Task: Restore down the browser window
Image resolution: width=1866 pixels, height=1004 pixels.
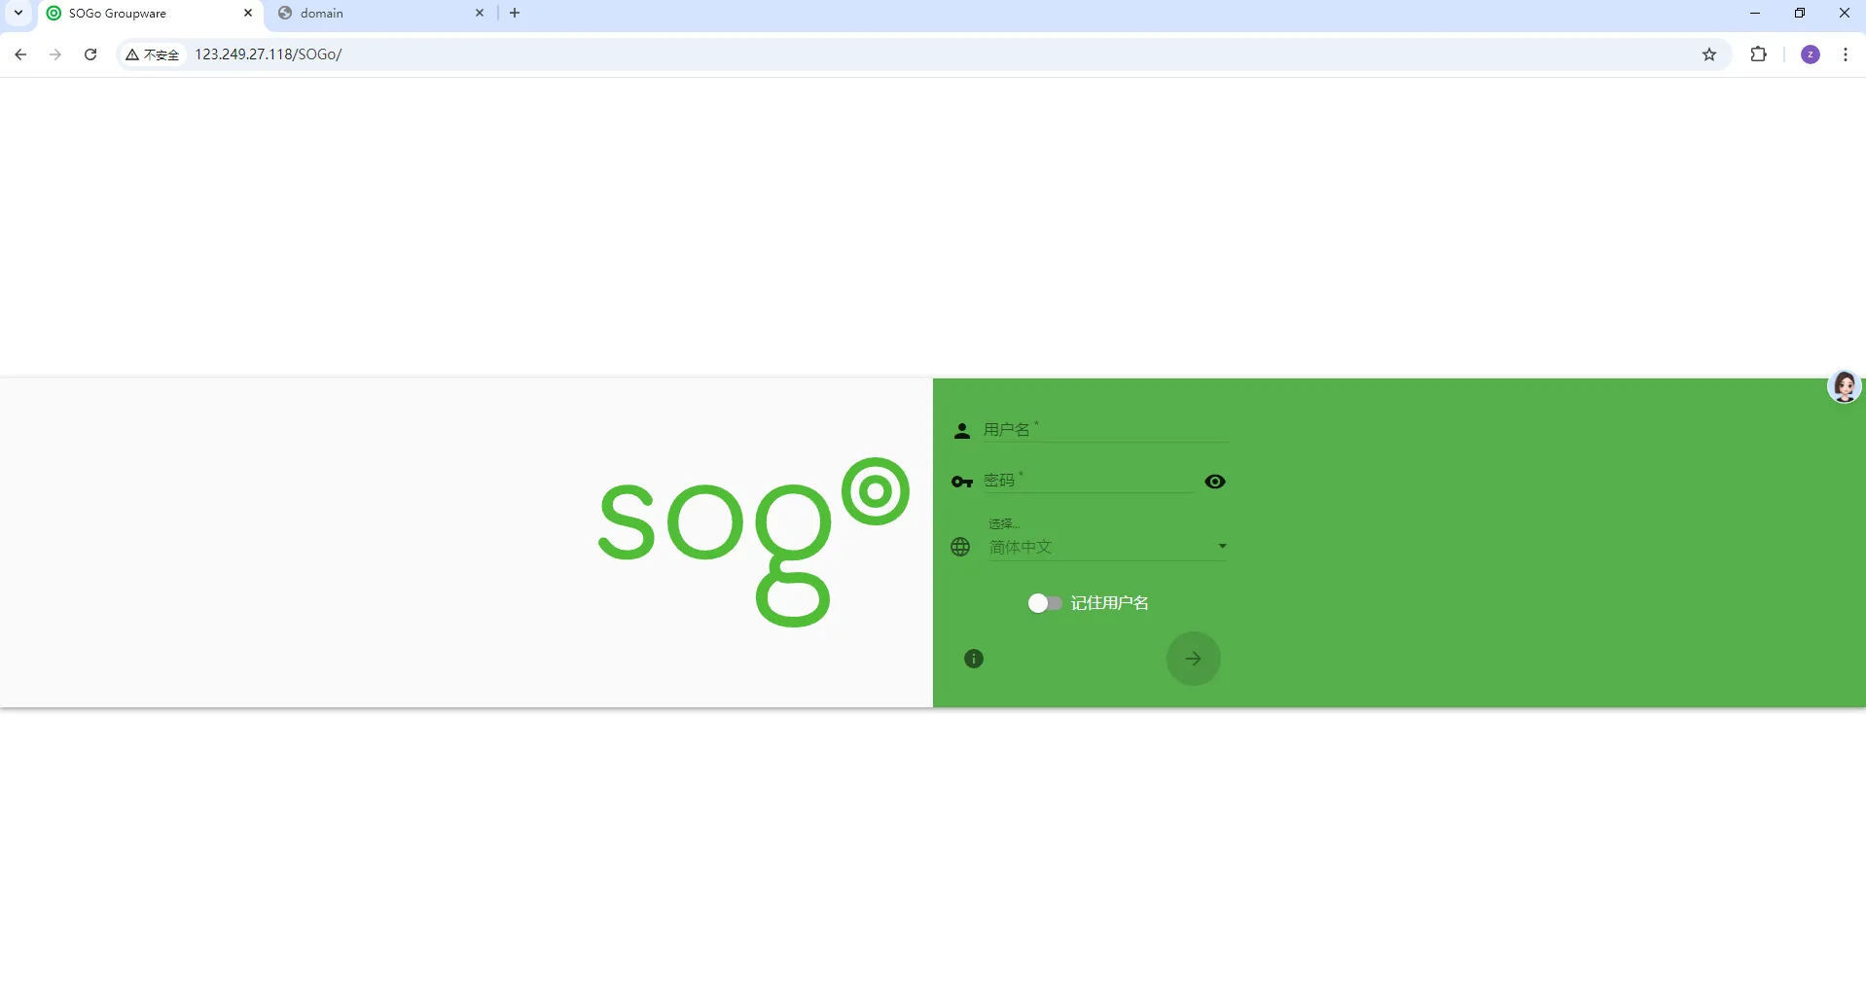Action: (x=1800, y=14)
